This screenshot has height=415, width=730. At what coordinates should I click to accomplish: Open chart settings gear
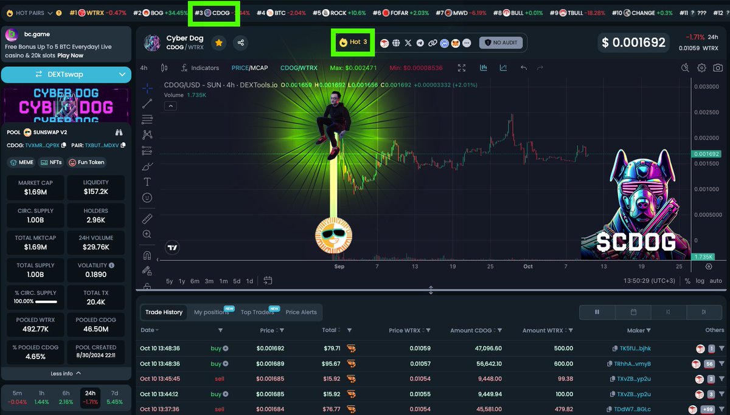coord(701,68)
